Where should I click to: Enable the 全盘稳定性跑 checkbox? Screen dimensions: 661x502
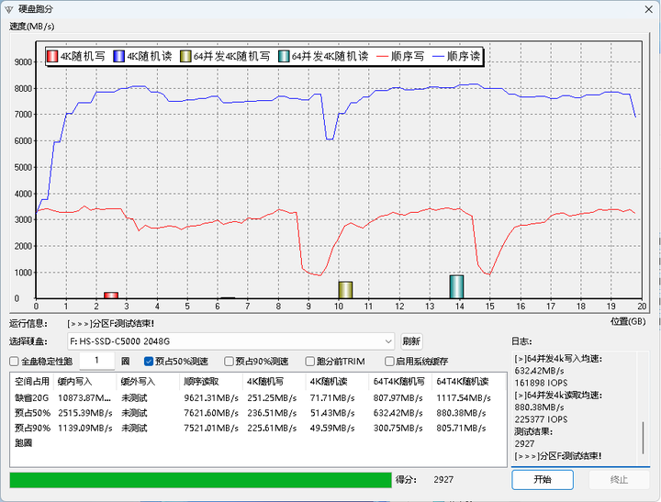pos(14,362)
